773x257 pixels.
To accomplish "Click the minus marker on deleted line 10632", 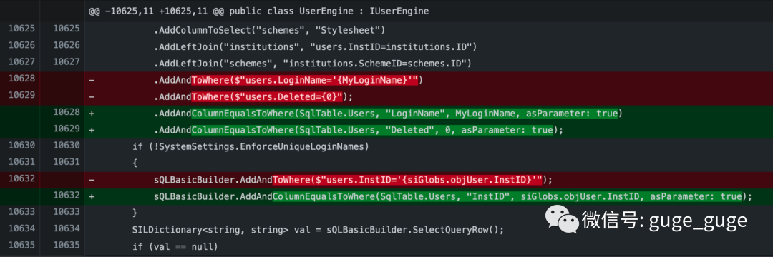I will pos(92,181).
